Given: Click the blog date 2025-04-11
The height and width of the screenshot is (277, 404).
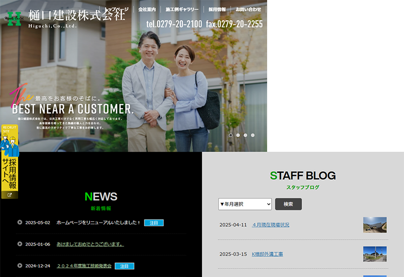Looking at the screenshot, I should (233, 225).
